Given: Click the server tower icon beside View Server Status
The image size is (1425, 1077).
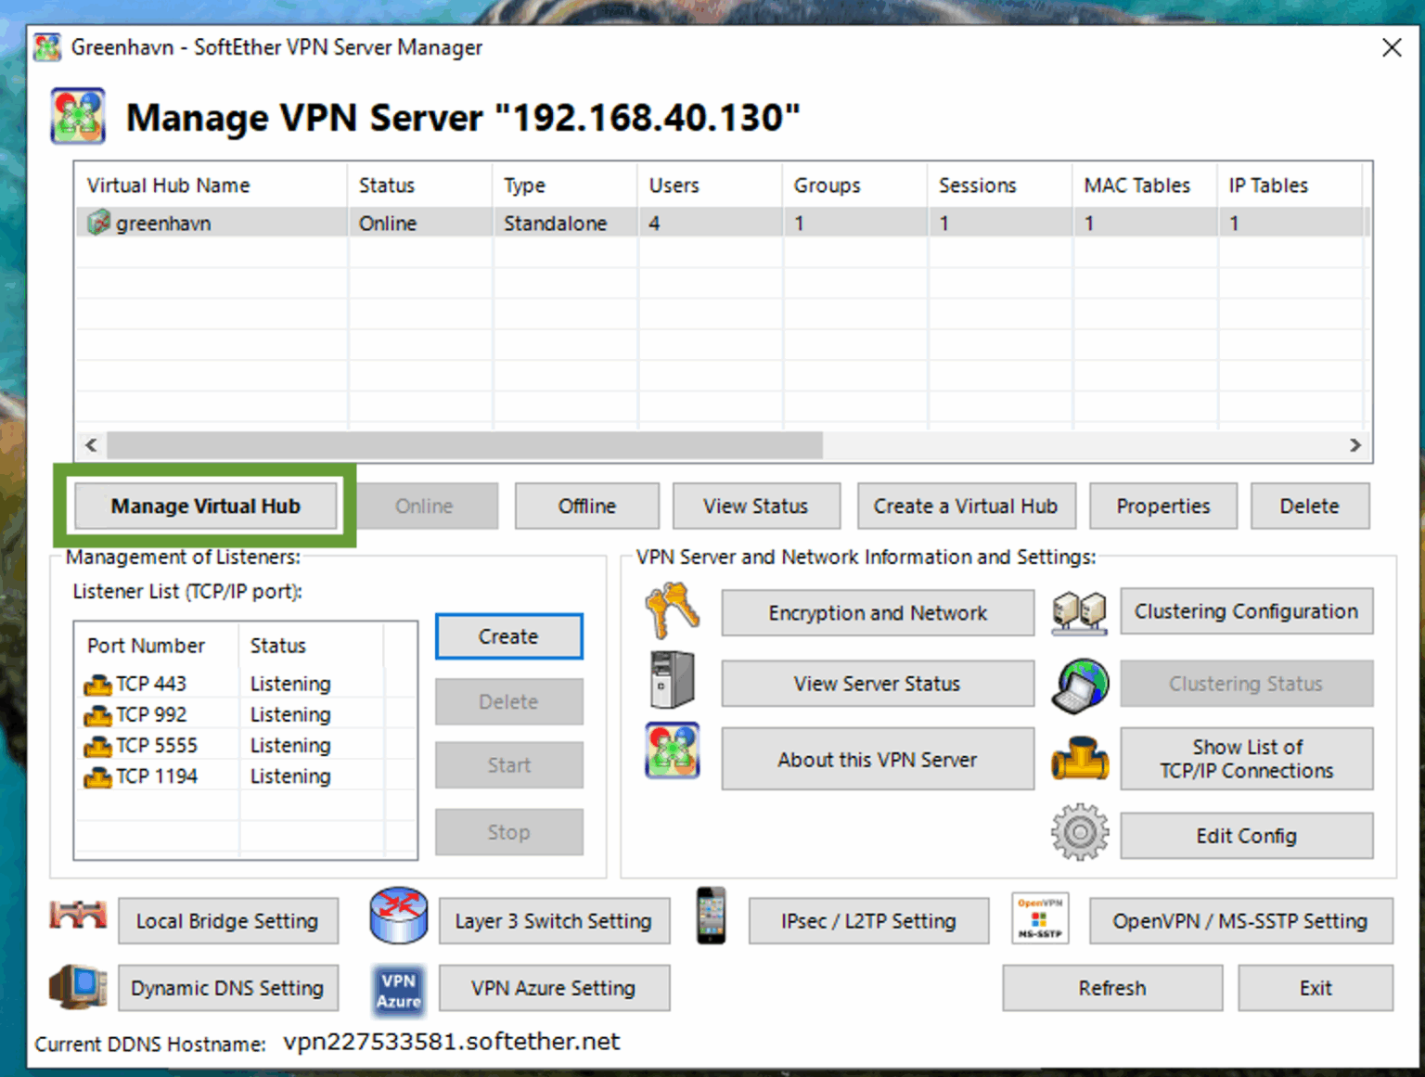Looking at the screenshot, I should point(671,684).
